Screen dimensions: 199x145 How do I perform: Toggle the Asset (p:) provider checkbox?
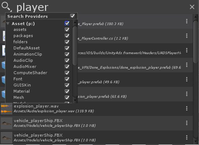[67, 23]
